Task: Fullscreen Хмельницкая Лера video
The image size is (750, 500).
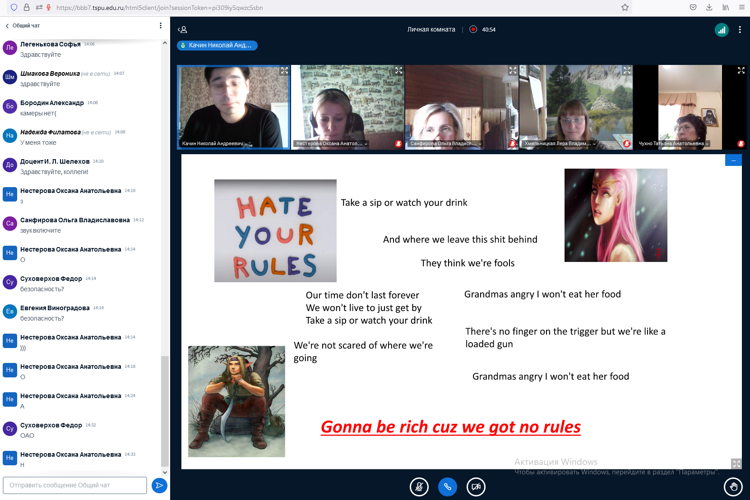Action: click(x=627, y=71)
